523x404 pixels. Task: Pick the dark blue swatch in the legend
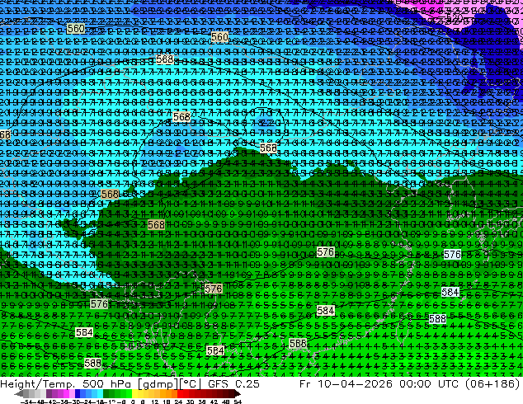click(x=78, y=393)
